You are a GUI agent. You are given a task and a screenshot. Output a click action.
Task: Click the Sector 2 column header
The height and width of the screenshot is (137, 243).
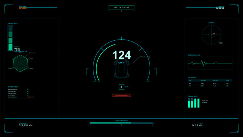coord(216,80)
